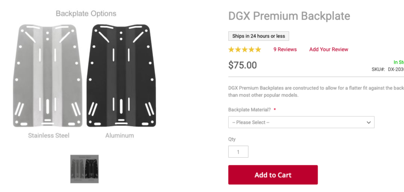Image resolution: width=404 pixels, height=192 pixels.
Task: Click the first gold rating star
Action: (231, 50)
